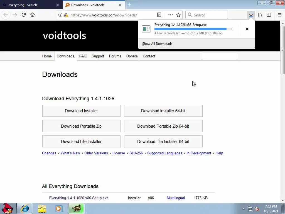Click Download Installer 64-bit button

[163, 111]
